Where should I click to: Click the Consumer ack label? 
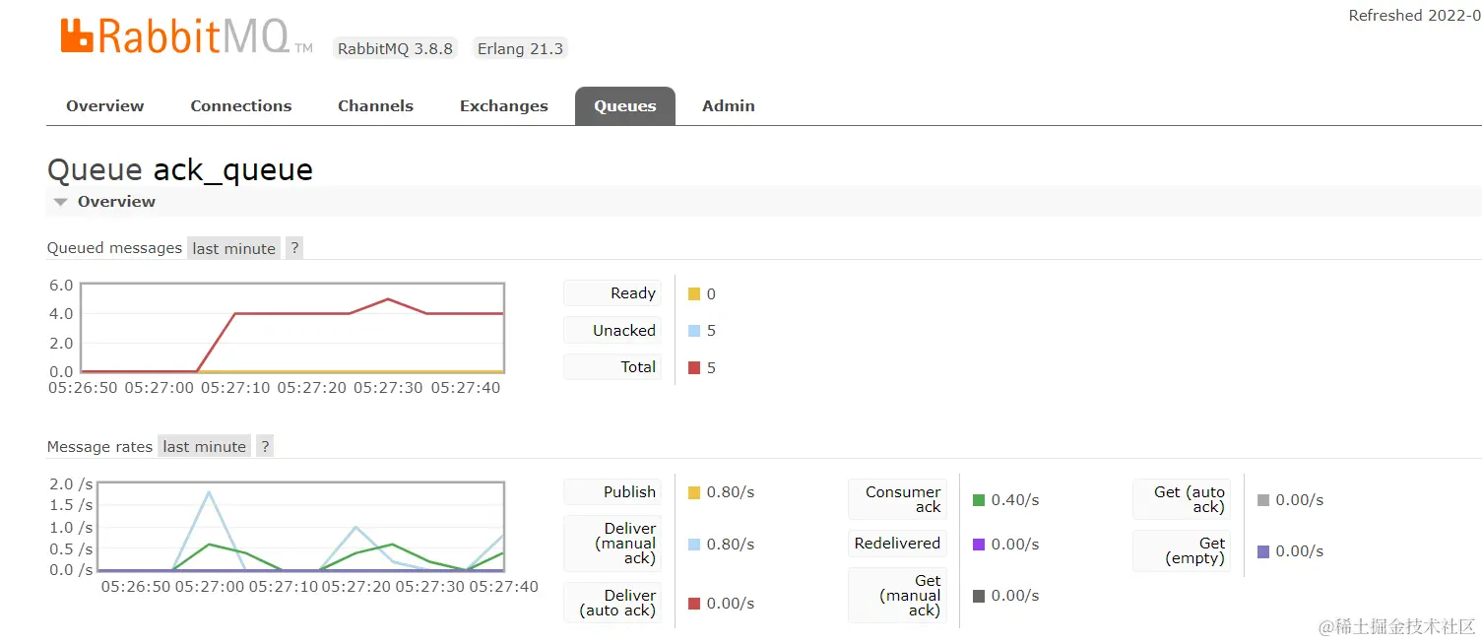pos(897,499)
